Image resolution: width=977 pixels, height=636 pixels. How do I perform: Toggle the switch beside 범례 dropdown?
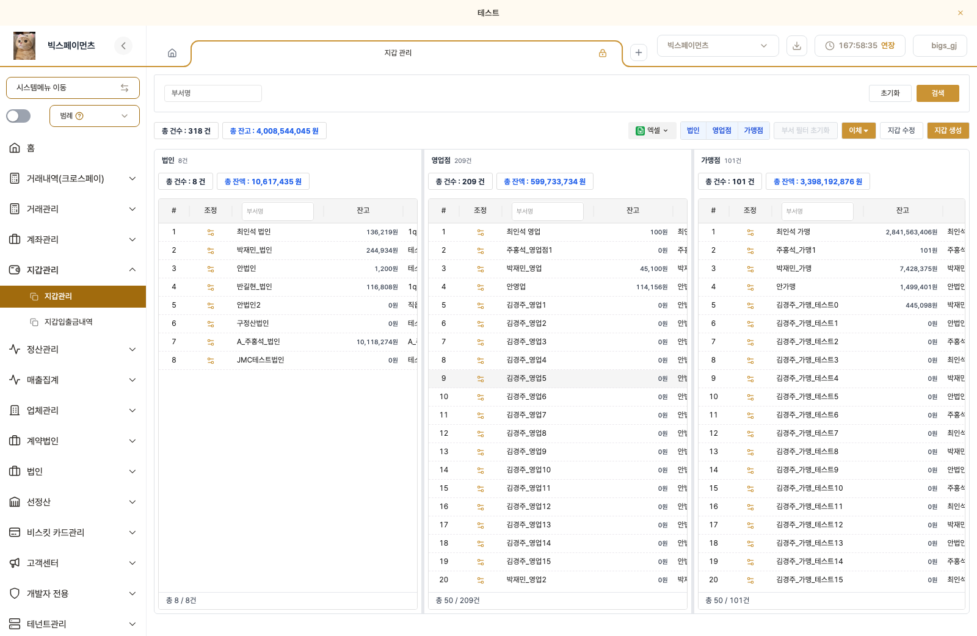pyautogui.click(x=18, y=116)
